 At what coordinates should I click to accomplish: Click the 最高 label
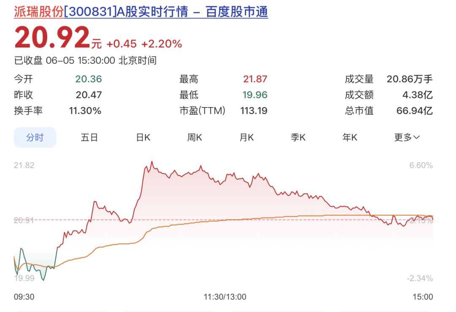tap(189, 79)
